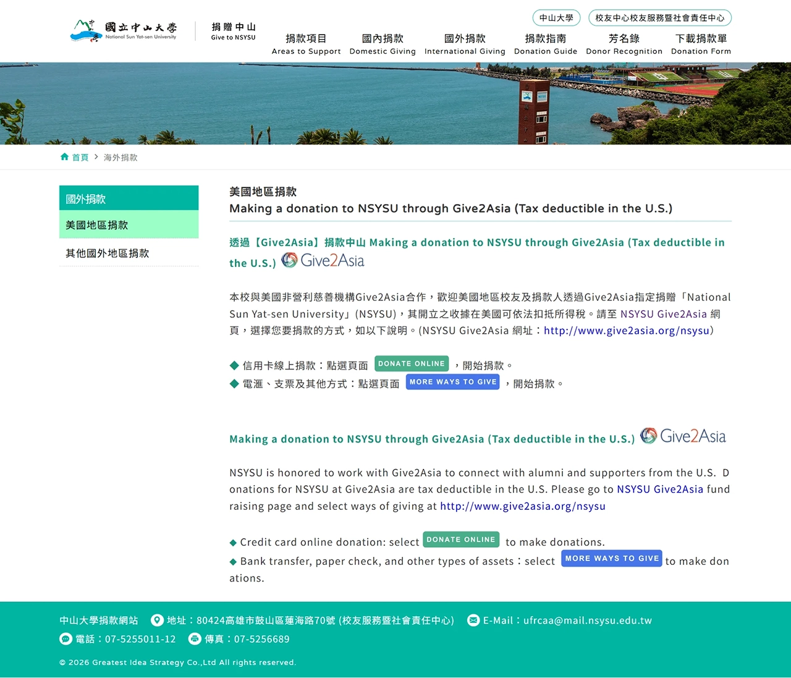The image size is (791, 678).
Task: Click the breadcrumb chevron separator
Action: tap(96, 157)
